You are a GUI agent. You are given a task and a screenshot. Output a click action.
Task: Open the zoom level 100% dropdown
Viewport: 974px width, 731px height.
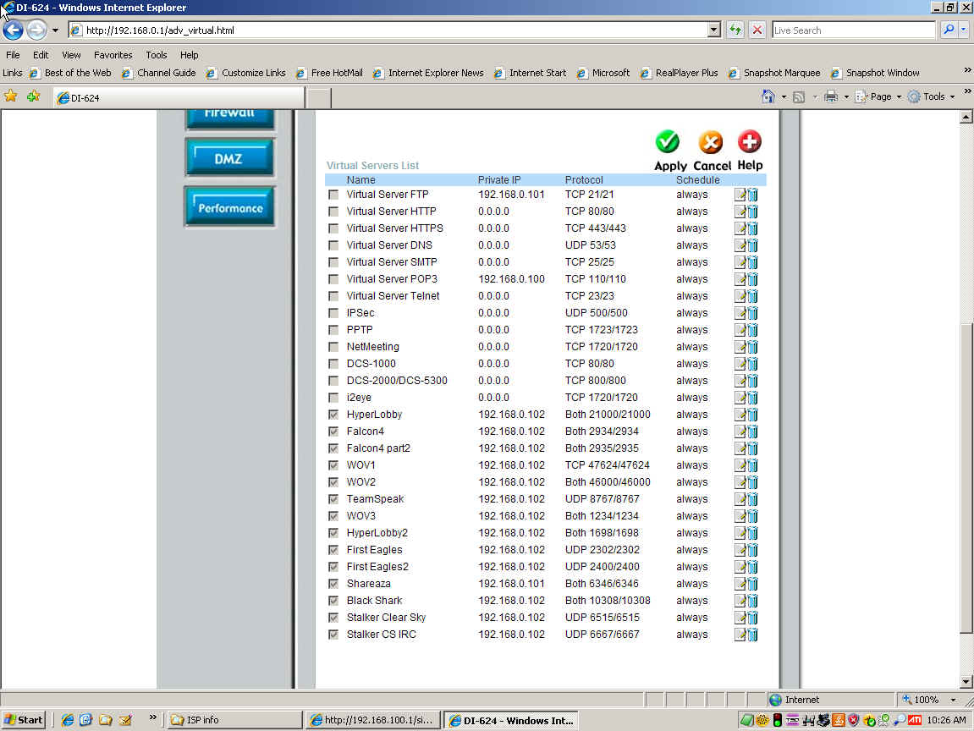coord(953,700)
